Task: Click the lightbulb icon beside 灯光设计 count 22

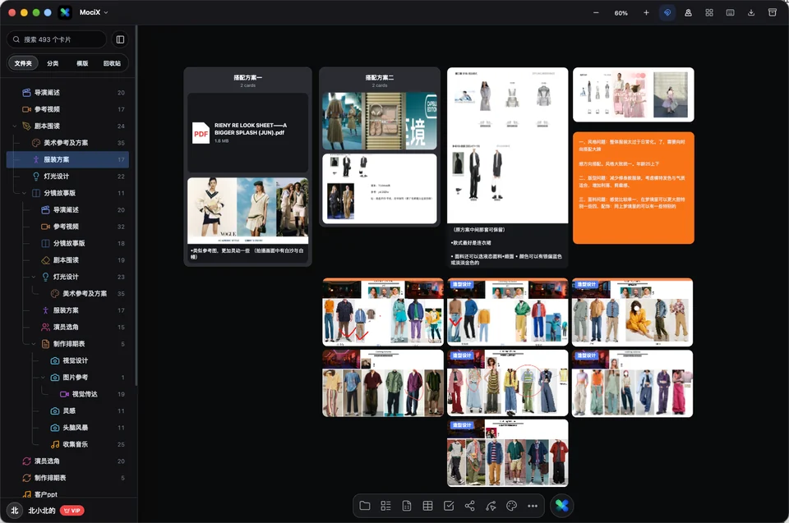Action: coord(36,176)
